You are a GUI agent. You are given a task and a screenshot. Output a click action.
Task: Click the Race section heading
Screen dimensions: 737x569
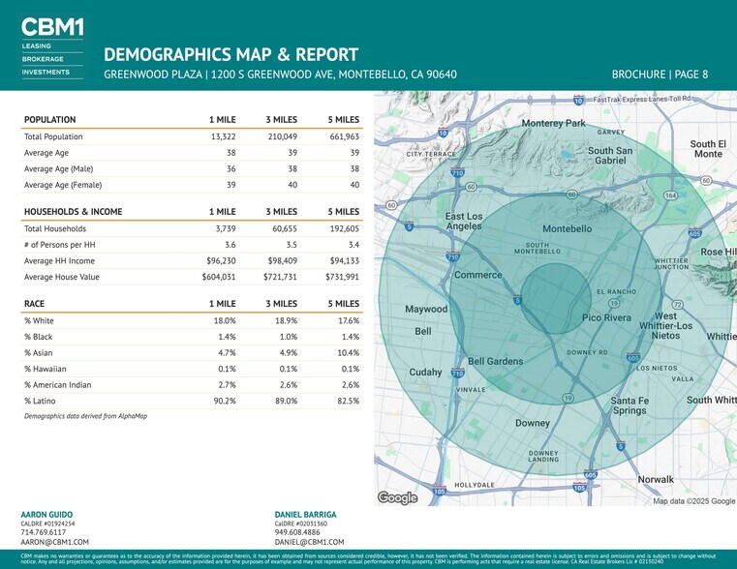(36, 303)
